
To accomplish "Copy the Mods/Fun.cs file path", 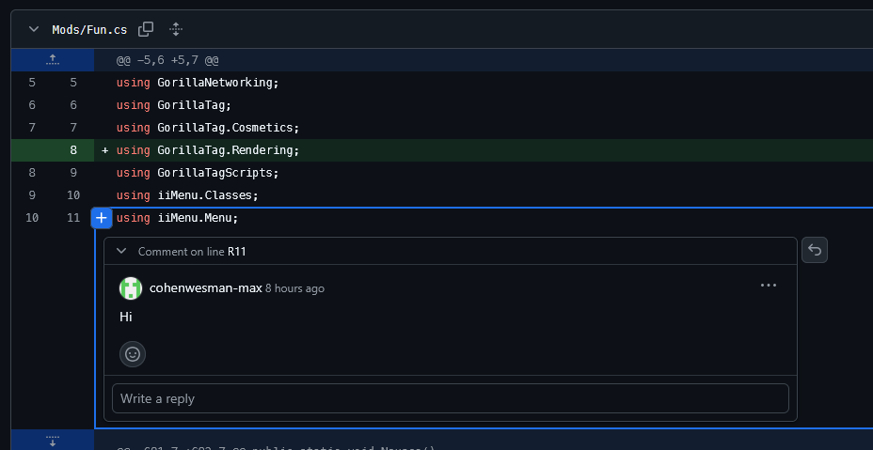I will pyautogui.click(x=146, y=29).
